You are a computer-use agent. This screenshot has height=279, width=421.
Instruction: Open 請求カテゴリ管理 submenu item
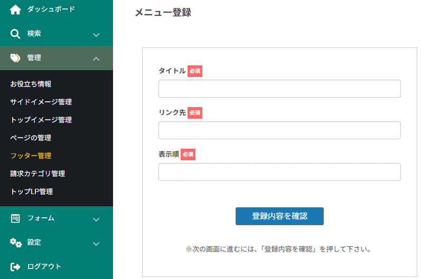click(x=38, y=174)
